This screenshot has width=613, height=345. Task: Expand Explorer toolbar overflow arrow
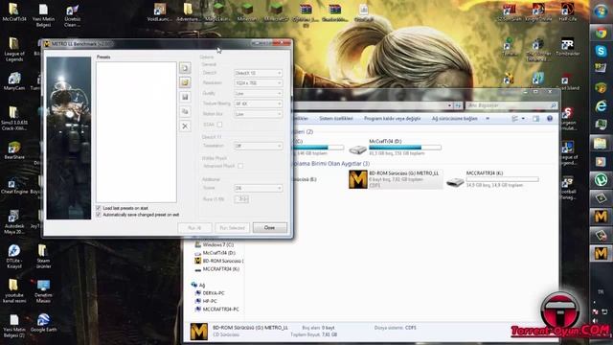(488, 118)
